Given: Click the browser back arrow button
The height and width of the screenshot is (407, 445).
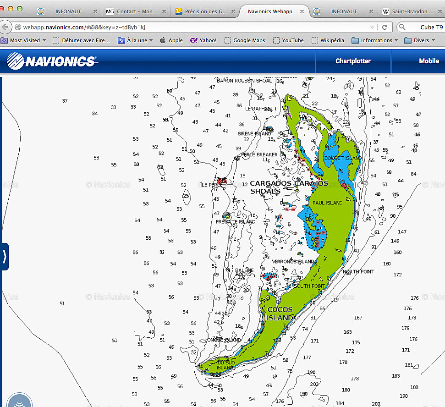Looking at the screenshot, I should [x=5, y=27].
